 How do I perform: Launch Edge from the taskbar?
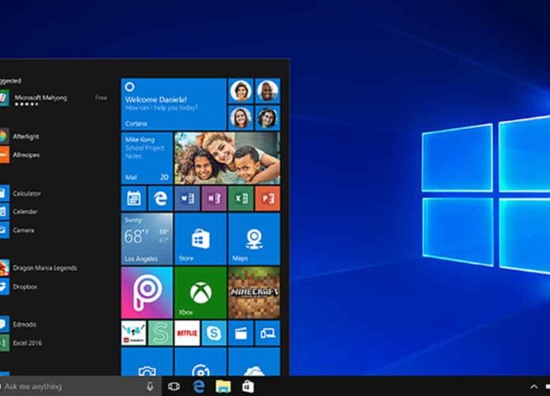click(x=199, y=386)
